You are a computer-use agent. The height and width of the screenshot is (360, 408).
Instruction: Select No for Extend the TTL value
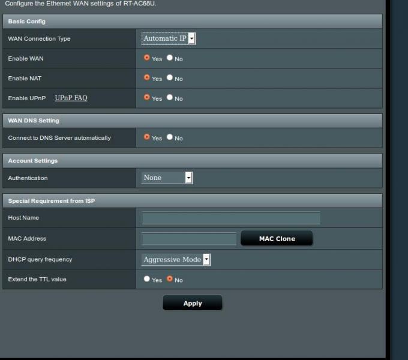coord(170,279)
